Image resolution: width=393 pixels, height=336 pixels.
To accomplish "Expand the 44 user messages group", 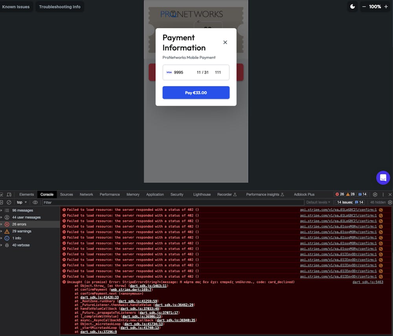I will click(x=2, y=217).
